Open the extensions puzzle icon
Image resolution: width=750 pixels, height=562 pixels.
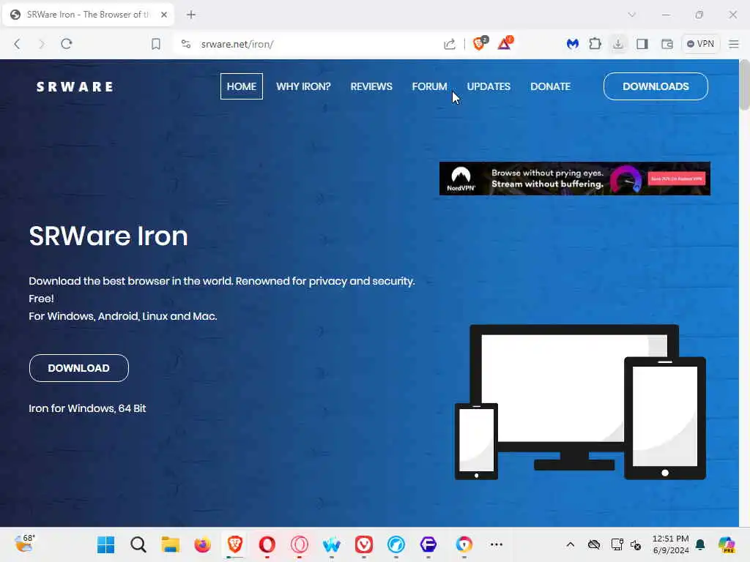click(x=595, y=44)
